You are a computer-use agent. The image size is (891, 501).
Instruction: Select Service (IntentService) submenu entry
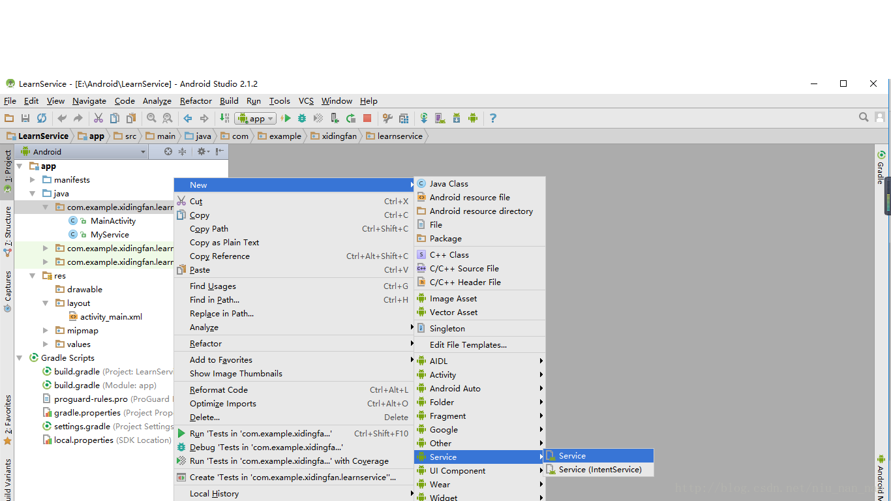coord(599,470)
